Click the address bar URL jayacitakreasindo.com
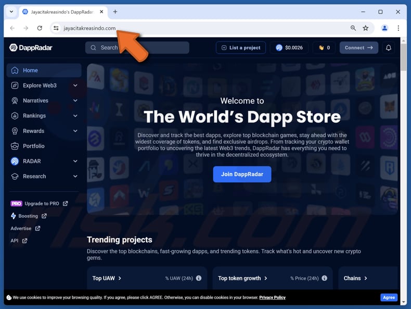The height and width of the screenshot is (309, 411). (89, 28)
